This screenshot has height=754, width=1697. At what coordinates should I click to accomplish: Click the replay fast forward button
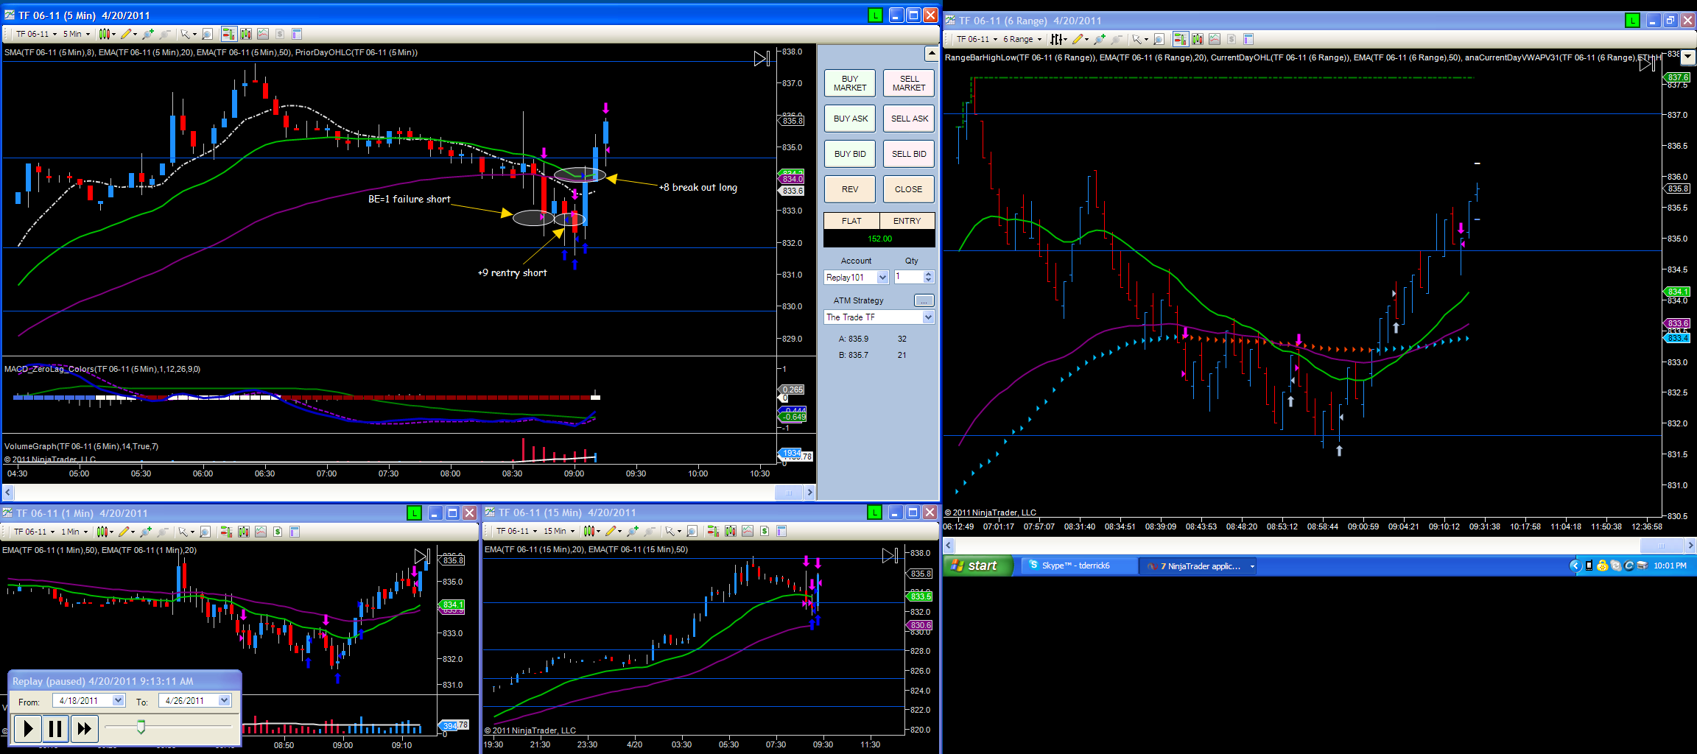pos(84,729)
